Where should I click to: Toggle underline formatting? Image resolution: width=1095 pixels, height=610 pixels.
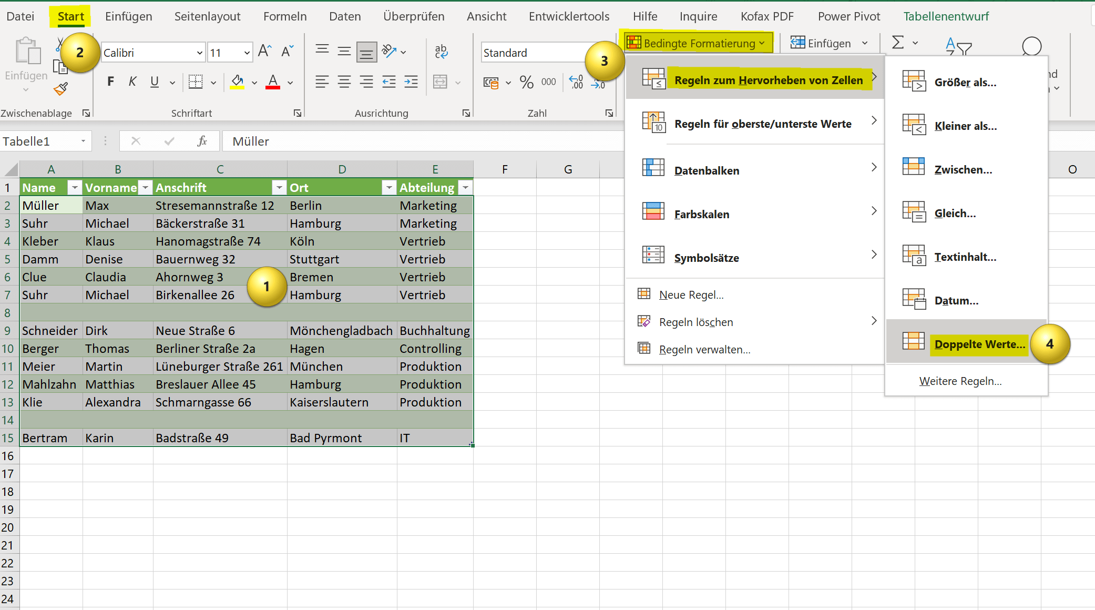tap(155, 82)
